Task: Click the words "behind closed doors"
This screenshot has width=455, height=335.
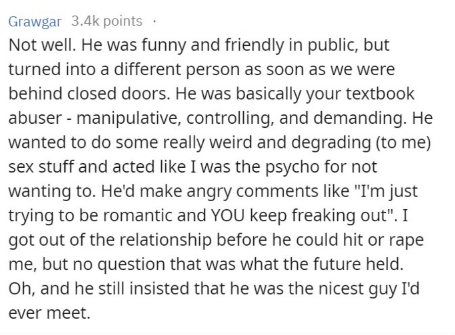Action: pyautogui.click(x=89, y=93)
